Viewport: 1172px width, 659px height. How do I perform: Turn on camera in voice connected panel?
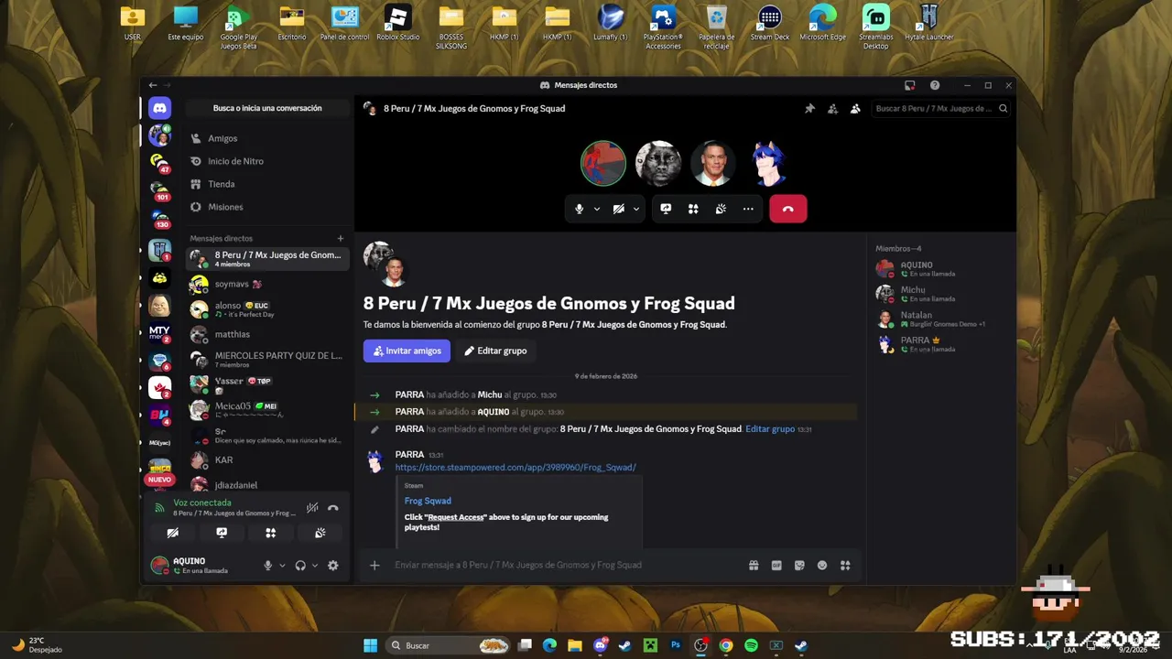(x=172, y=533)
